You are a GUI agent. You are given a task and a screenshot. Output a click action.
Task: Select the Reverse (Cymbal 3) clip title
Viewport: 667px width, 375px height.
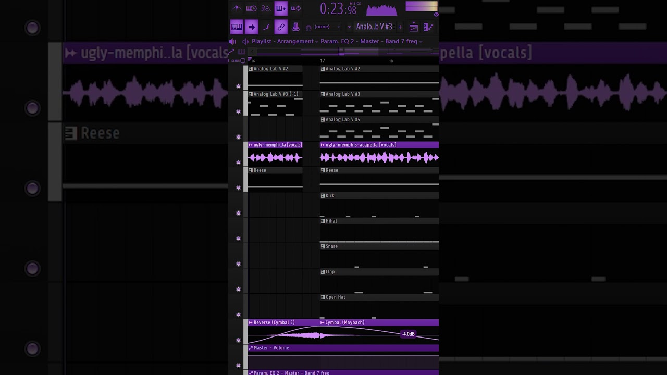(x=274, y=322)
